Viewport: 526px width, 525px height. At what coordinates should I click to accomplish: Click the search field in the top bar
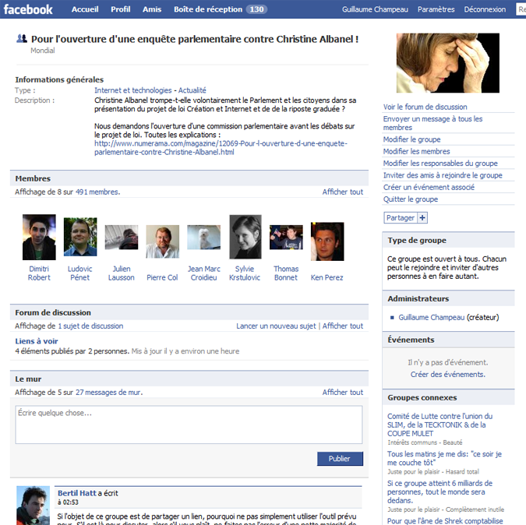pyautogui.click(x=521, y=9)
